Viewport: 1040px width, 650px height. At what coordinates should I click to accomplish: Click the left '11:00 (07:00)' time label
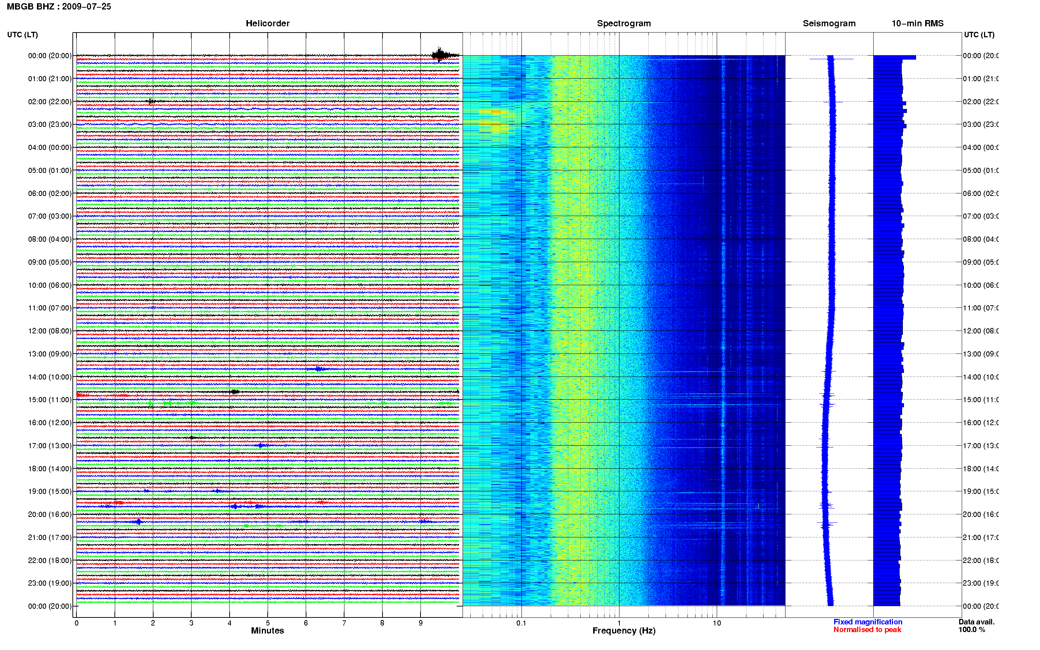pos(50,308)
